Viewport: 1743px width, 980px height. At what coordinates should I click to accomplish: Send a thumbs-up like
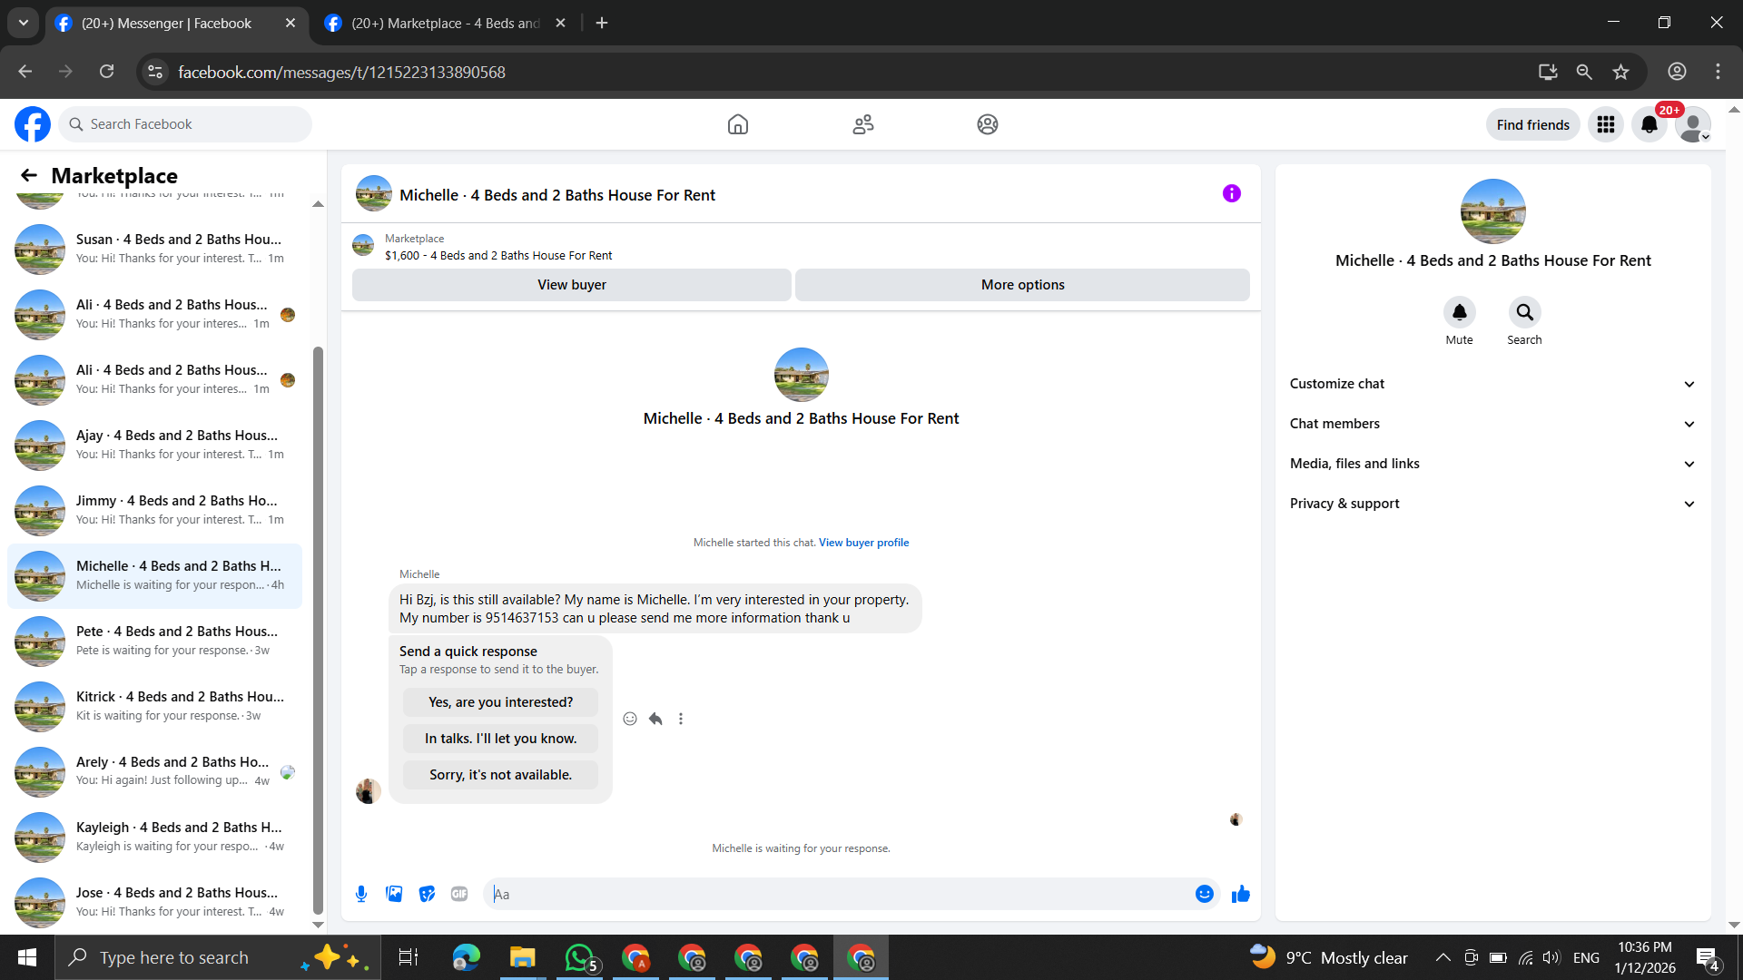tap(1240, 894)
